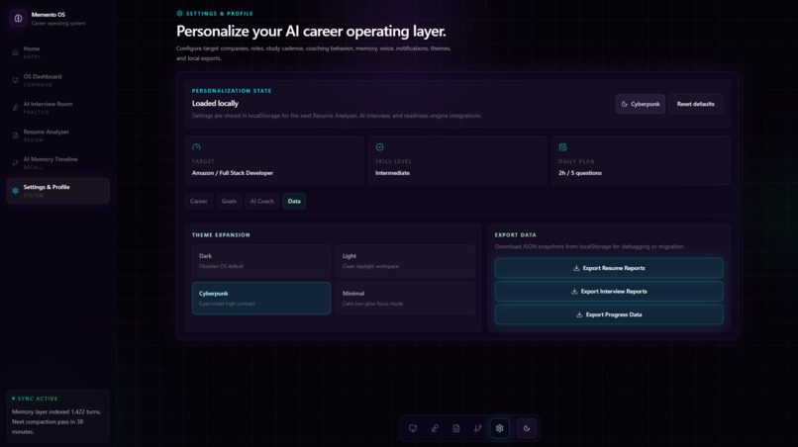
Task: Choose the Dark theme option
Action: pos(261,260)
